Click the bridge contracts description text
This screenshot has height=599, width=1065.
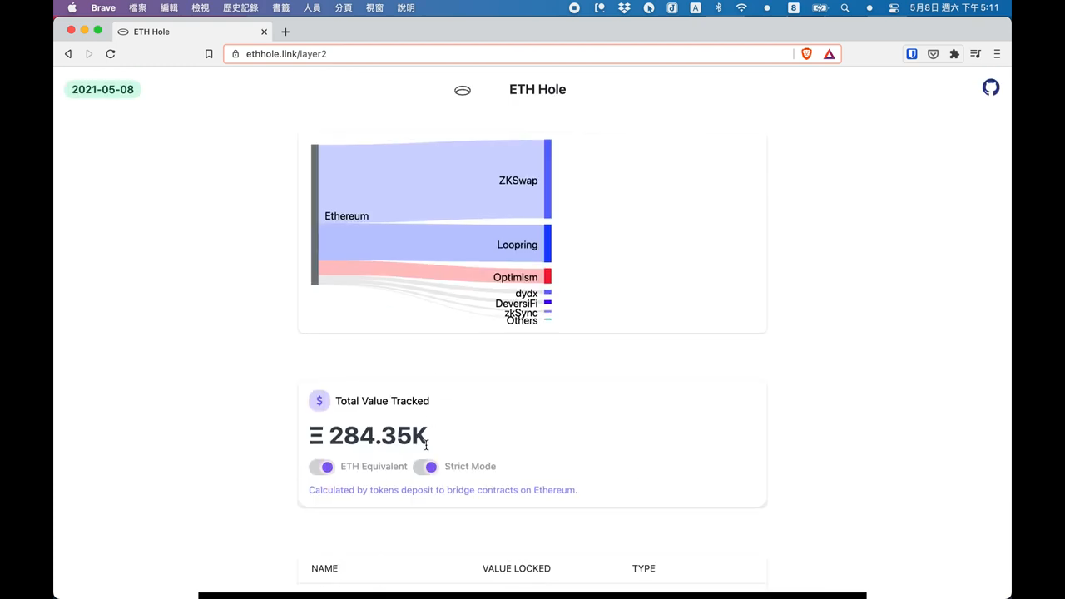pos(443,490)
